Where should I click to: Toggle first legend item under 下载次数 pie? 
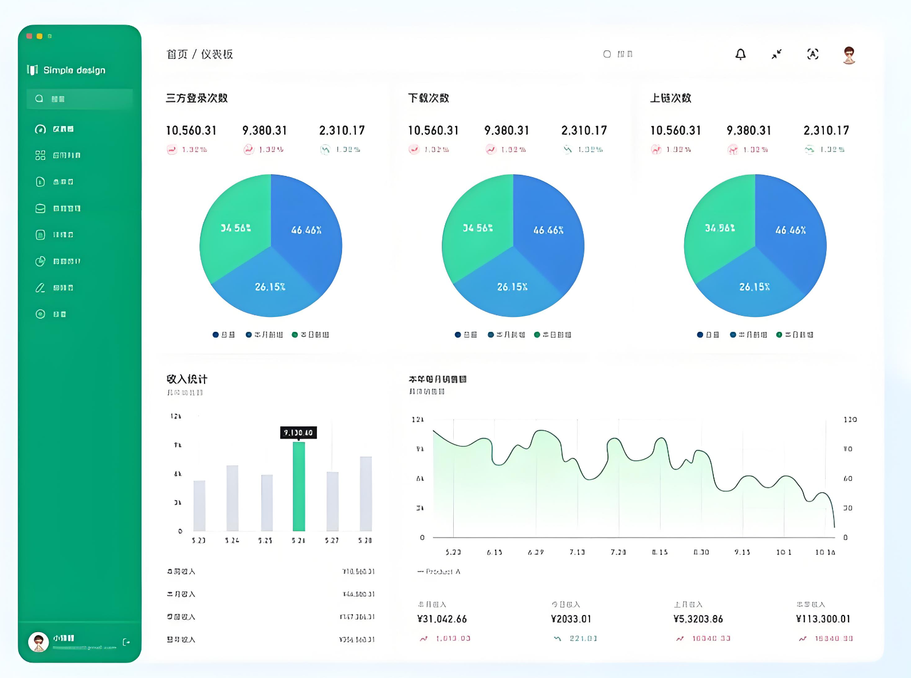465,335
